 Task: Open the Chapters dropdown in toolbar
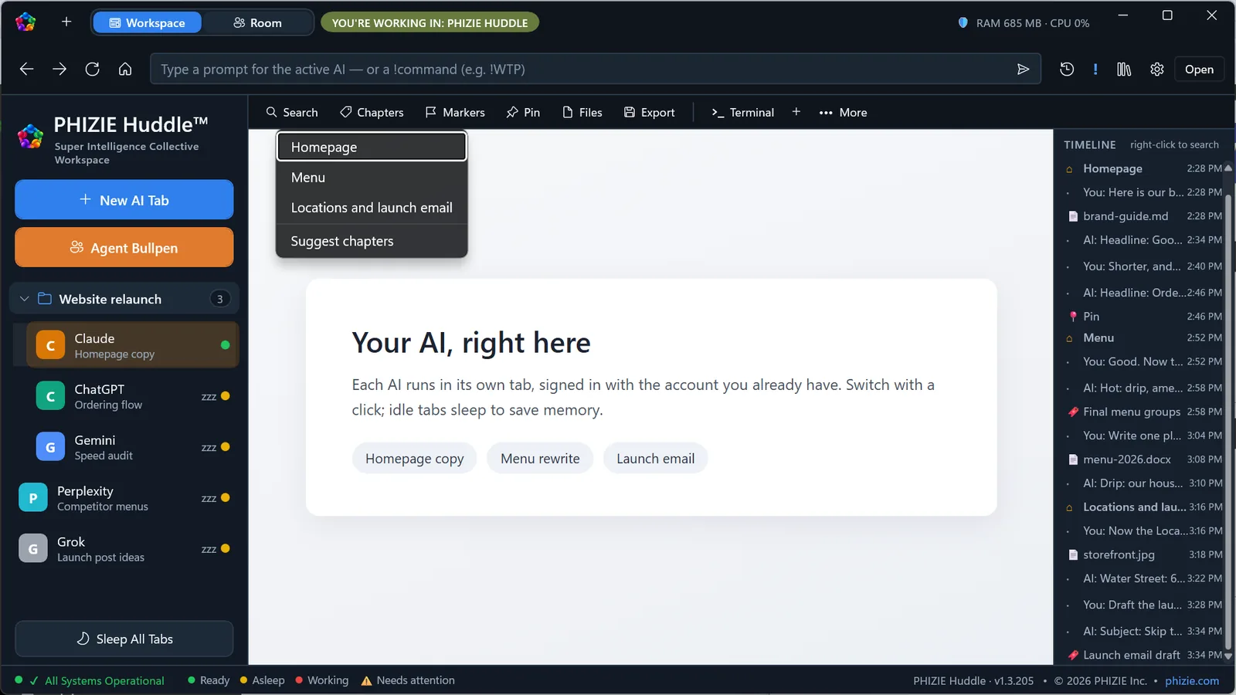coord(372,112)
